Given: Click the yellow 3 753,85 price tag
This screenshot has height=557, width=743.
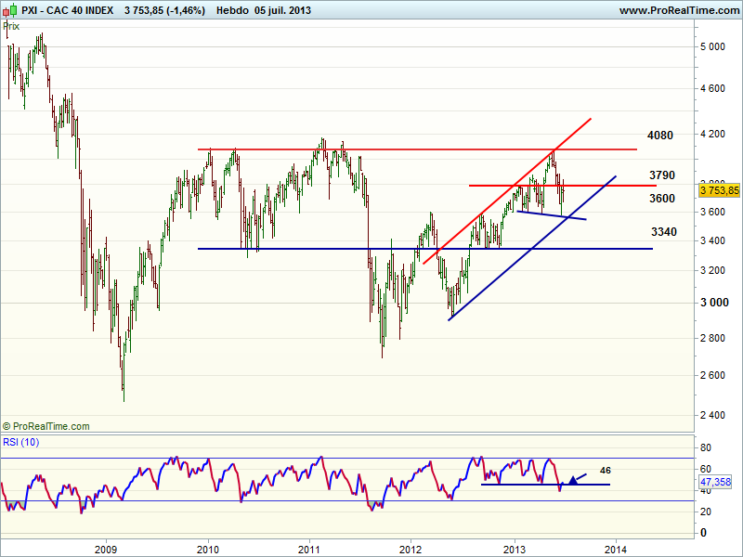Looking at the screenshot, I should point(718,190).
